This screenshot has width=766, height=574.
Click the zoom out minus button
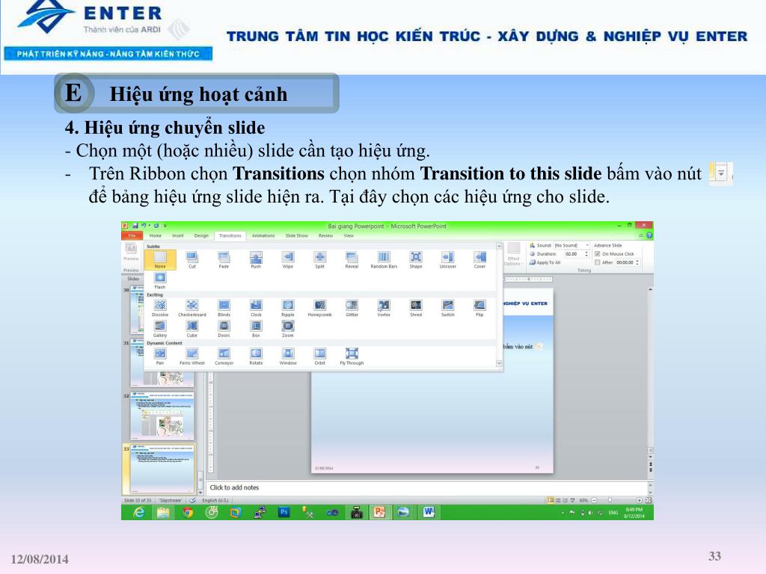pos(595,500)
